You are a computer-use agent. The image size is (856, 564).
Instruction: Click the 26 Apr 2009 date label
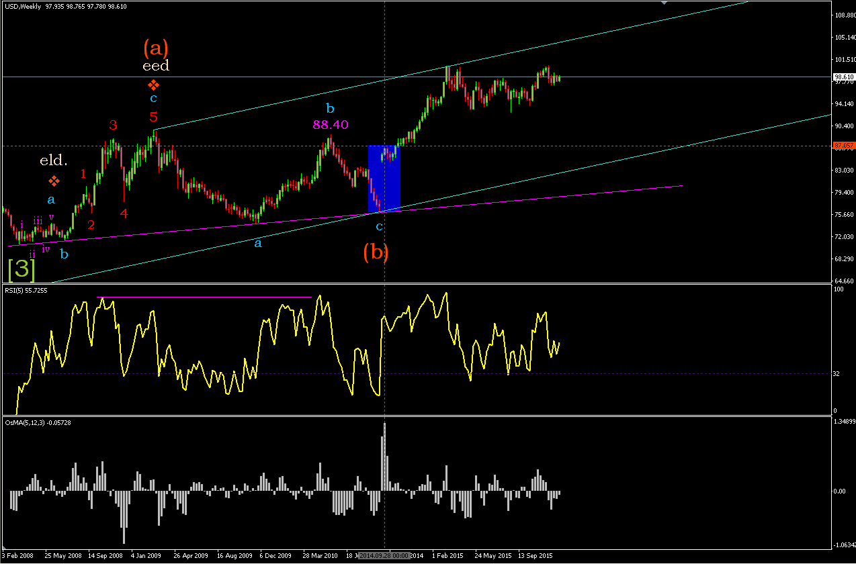click(x=191, y=556)
